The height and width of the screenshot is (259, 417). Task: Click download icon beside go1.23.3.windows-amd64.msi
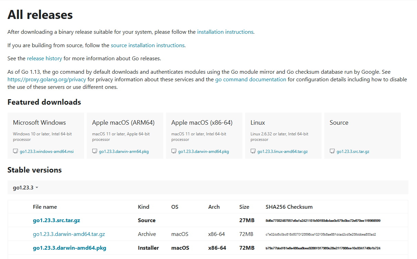(x=15, y=151)
